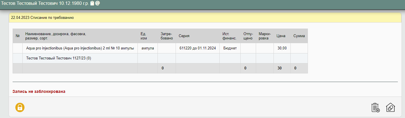The width and height of the screenshot is (405, 118).
Task: Click the Сумма column header
Action: [299, 36]
